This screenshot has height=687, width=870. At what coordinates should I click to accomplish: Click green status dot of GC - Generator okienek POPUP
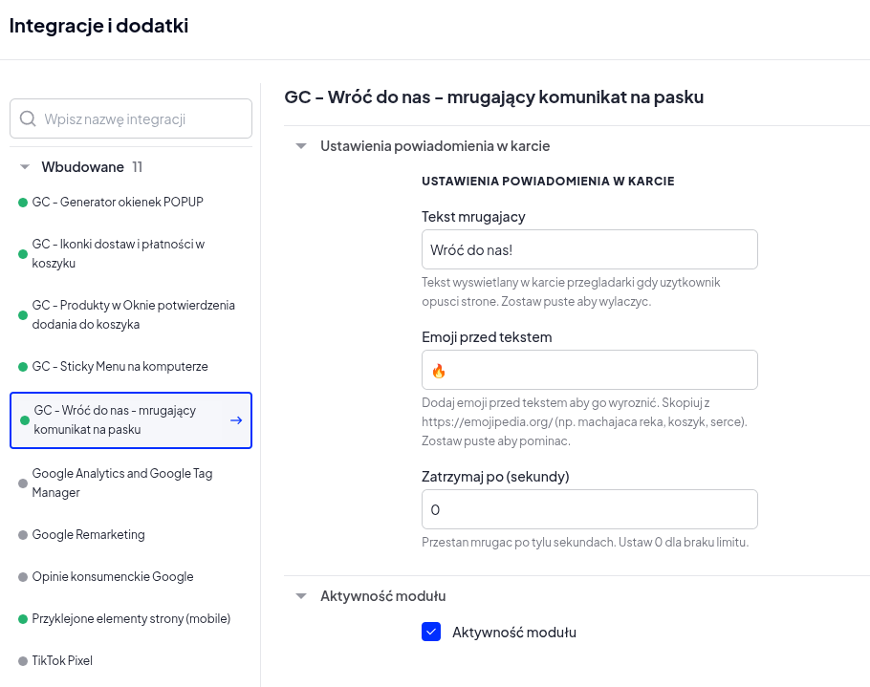coord(23,203)
